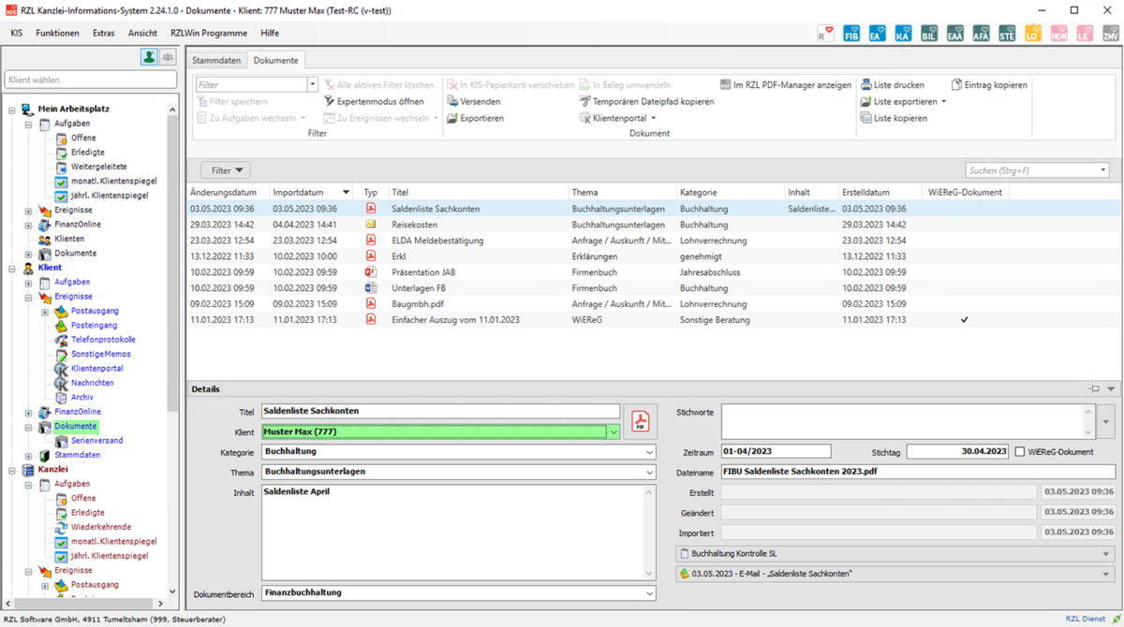Click the STE program icon

tap(1007, 35)
